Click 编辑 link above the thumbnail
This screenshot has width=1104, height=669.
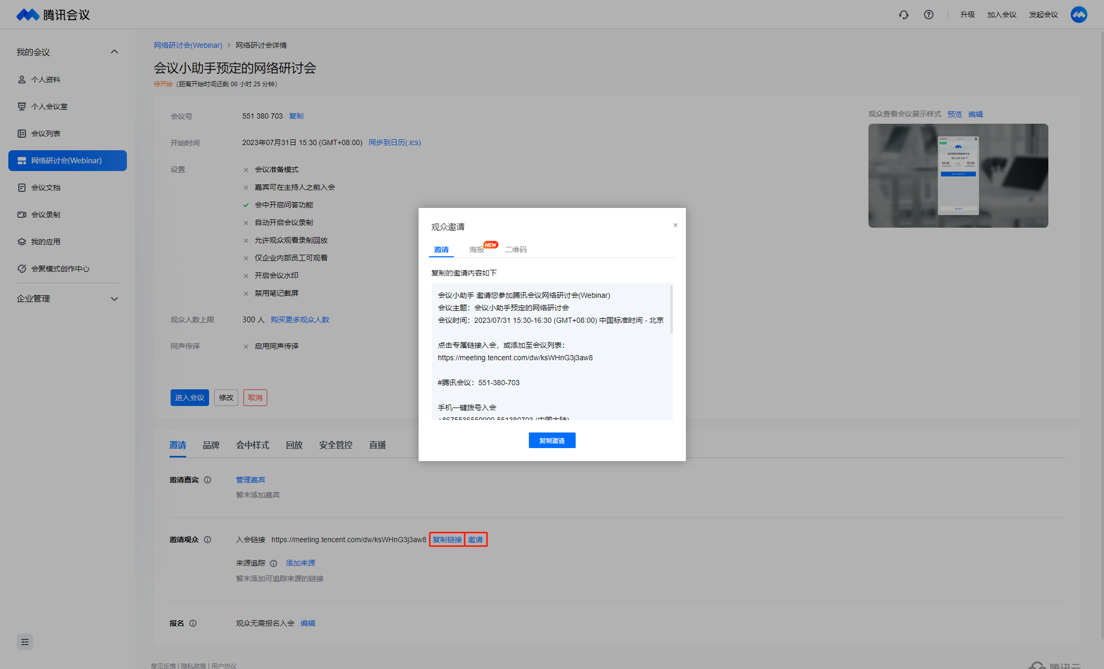tap(976, 114)
